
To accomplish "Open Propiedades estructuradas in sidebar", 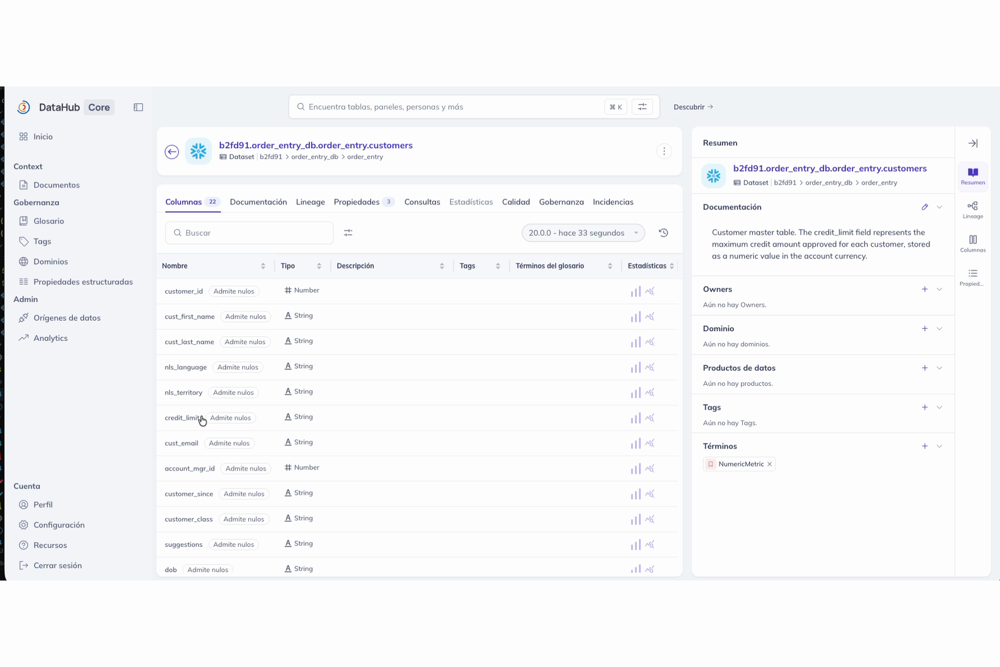I will coord(83,282).
